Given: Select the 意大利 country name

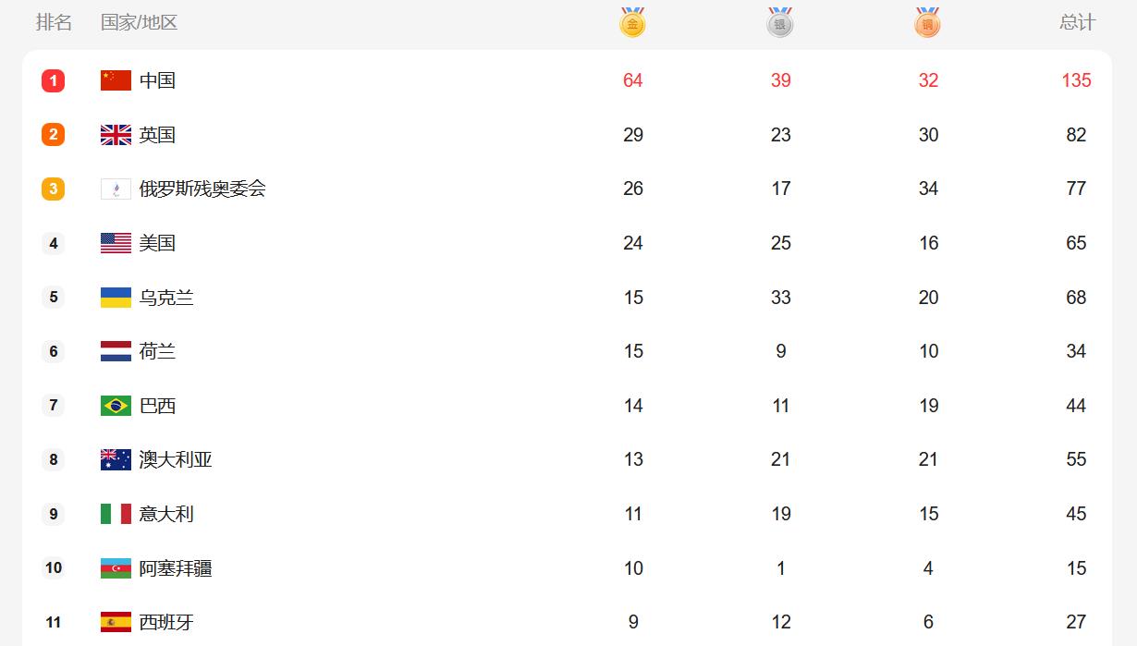Looking at the screenshot, I should point(166,514).
